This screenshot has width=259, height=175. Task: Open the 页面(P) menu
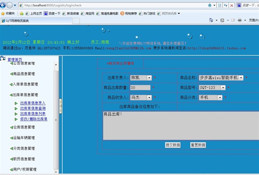click(x=254, y=20)
